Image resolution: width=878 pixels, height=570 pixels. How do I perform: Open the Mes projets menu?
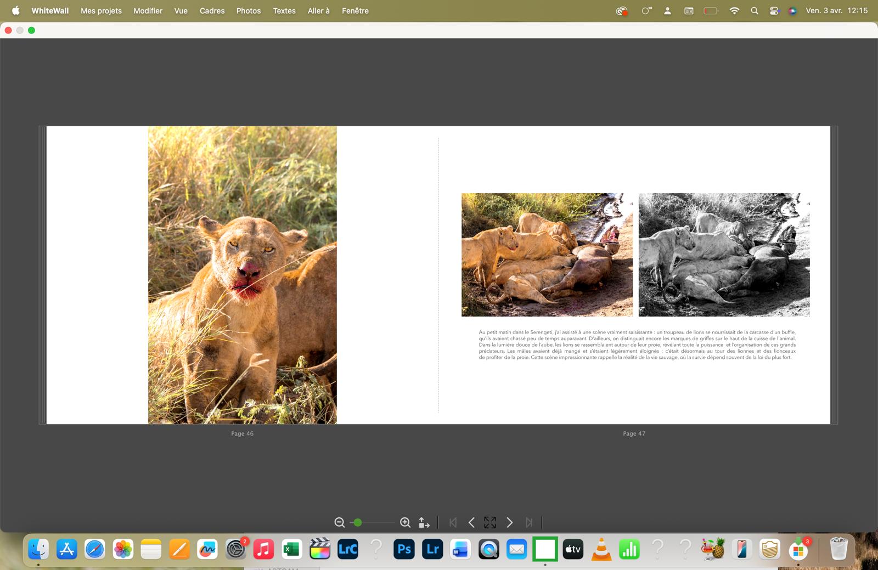pos(101,10)
